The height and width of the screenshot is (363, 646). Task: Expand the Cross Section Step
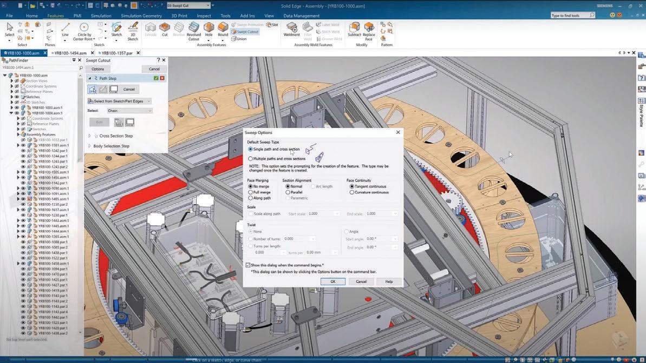click(89, 136)
